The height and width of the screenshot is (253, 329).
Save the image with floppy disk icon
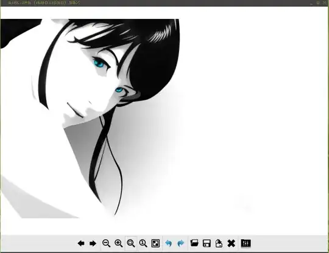207,243
